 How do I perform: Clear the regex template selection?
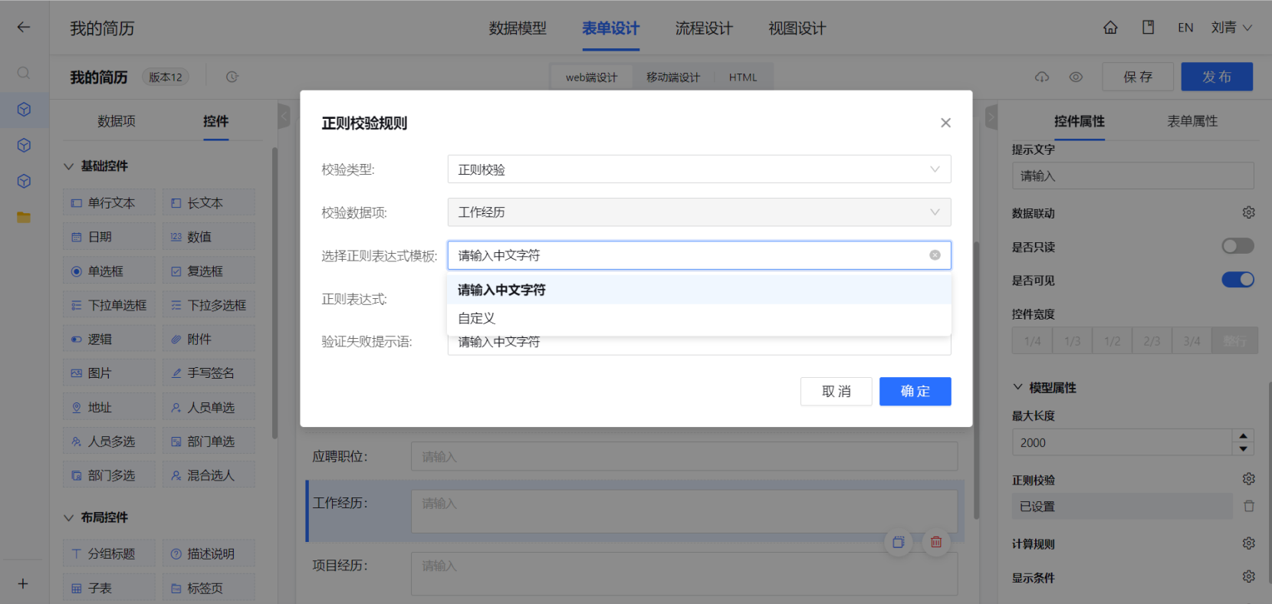coord(935,255)
